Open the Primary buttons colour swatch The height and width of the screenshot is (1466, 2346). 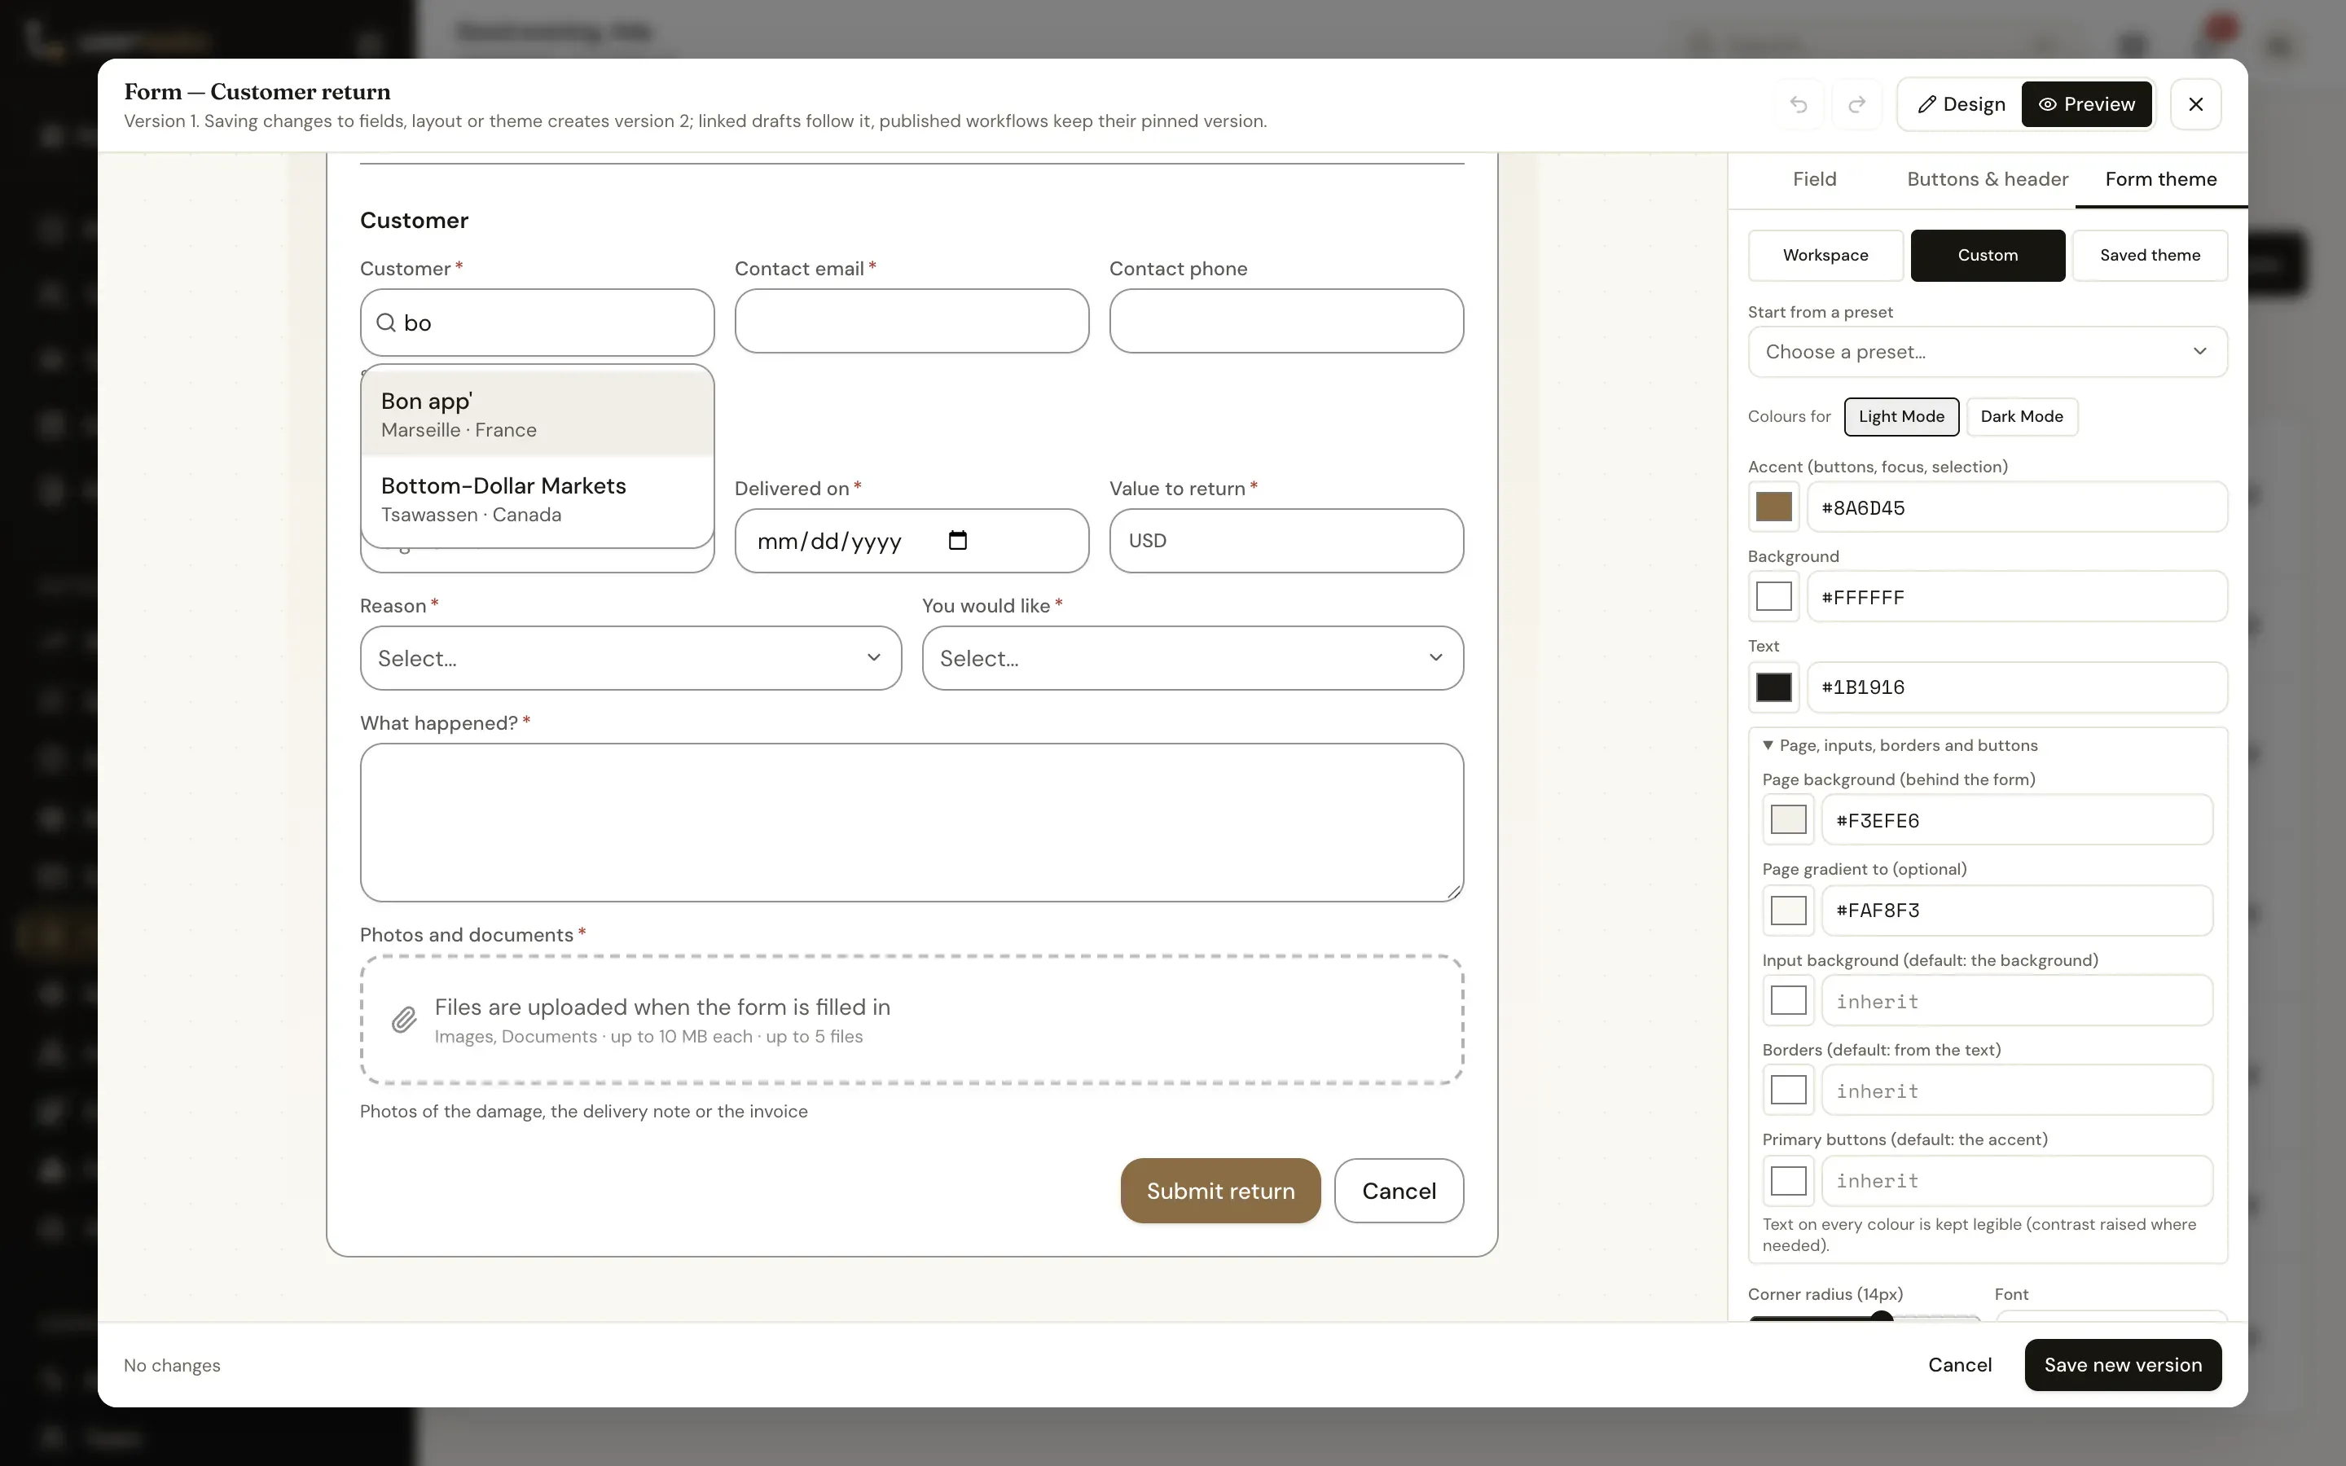click(1789, 1180)
